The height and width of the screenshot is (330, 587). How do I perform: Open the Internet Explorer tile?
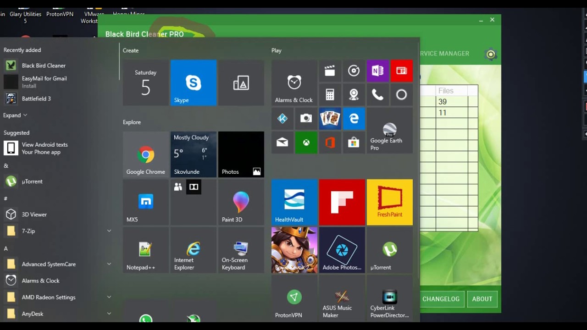[193, 250]
